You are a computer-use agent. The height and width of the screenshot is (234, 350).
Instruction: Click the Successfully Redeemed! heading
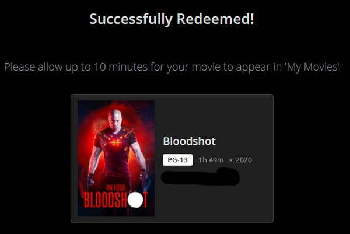(x=171, y=19)
